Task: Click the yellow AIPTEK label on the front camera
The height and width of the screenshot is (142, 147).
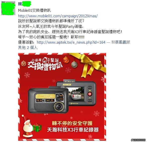Action: click(45, 96)
